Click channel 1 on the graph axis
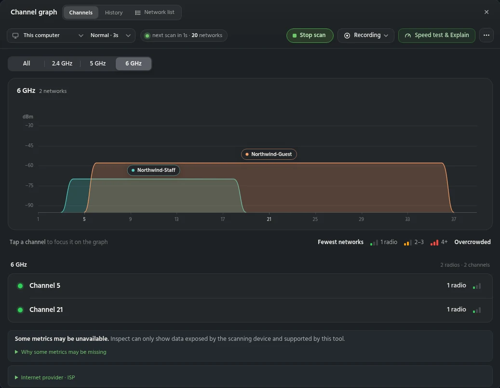 pyautogui.click(x=38, y=220)
